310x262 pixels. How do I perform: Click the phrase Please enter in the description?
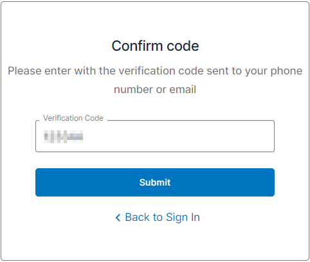tap(39, 71)
